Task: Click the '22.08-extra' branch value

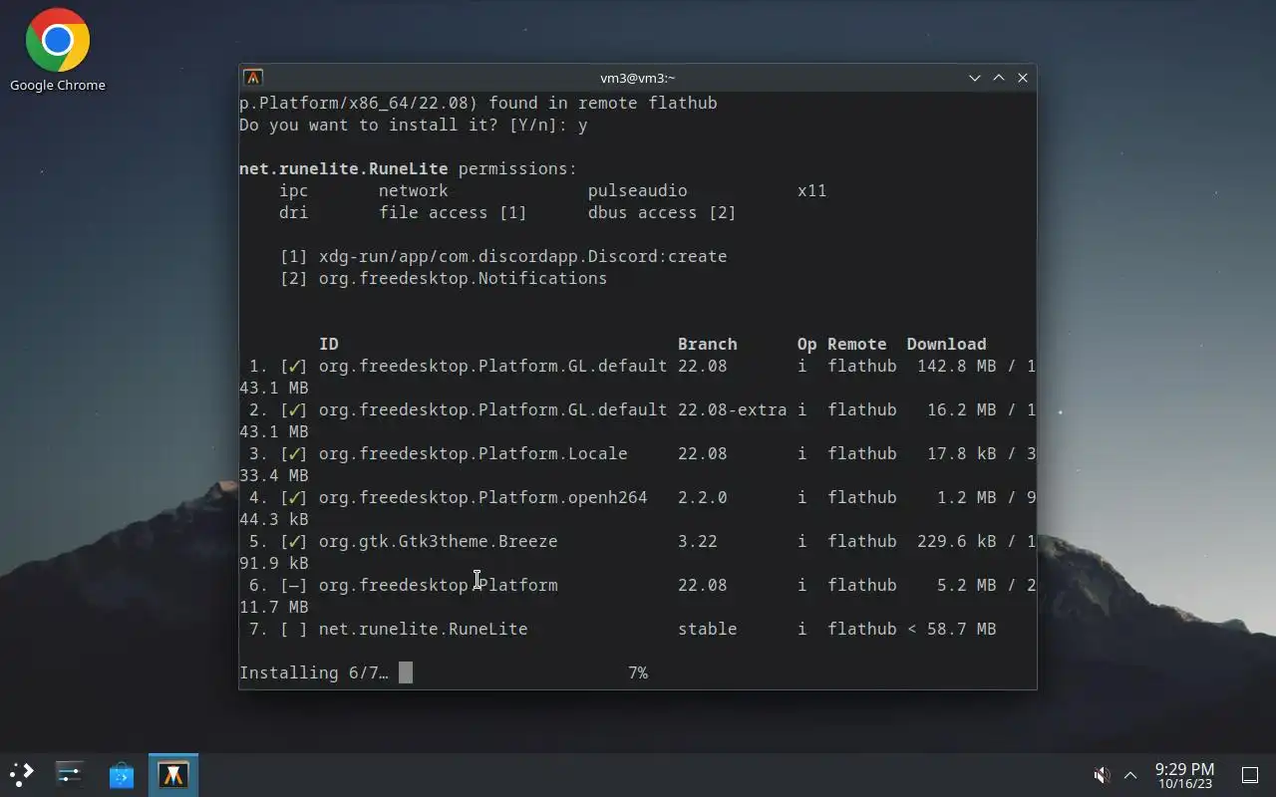Action: pyautogui.click(x=732, y=409)
